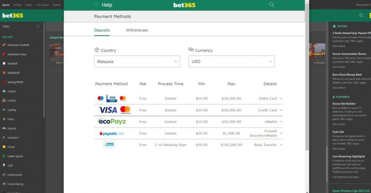Open Live Casino in top navigation
Screen dimensions: 371x193
click(x=42, y=5)
